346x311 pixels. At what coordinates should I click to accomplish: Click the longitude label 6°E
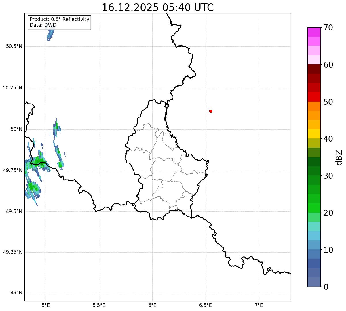152,305
